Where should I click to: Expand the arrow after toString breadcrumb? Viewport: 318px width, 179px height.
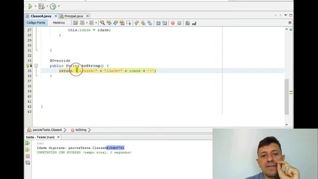89,130
